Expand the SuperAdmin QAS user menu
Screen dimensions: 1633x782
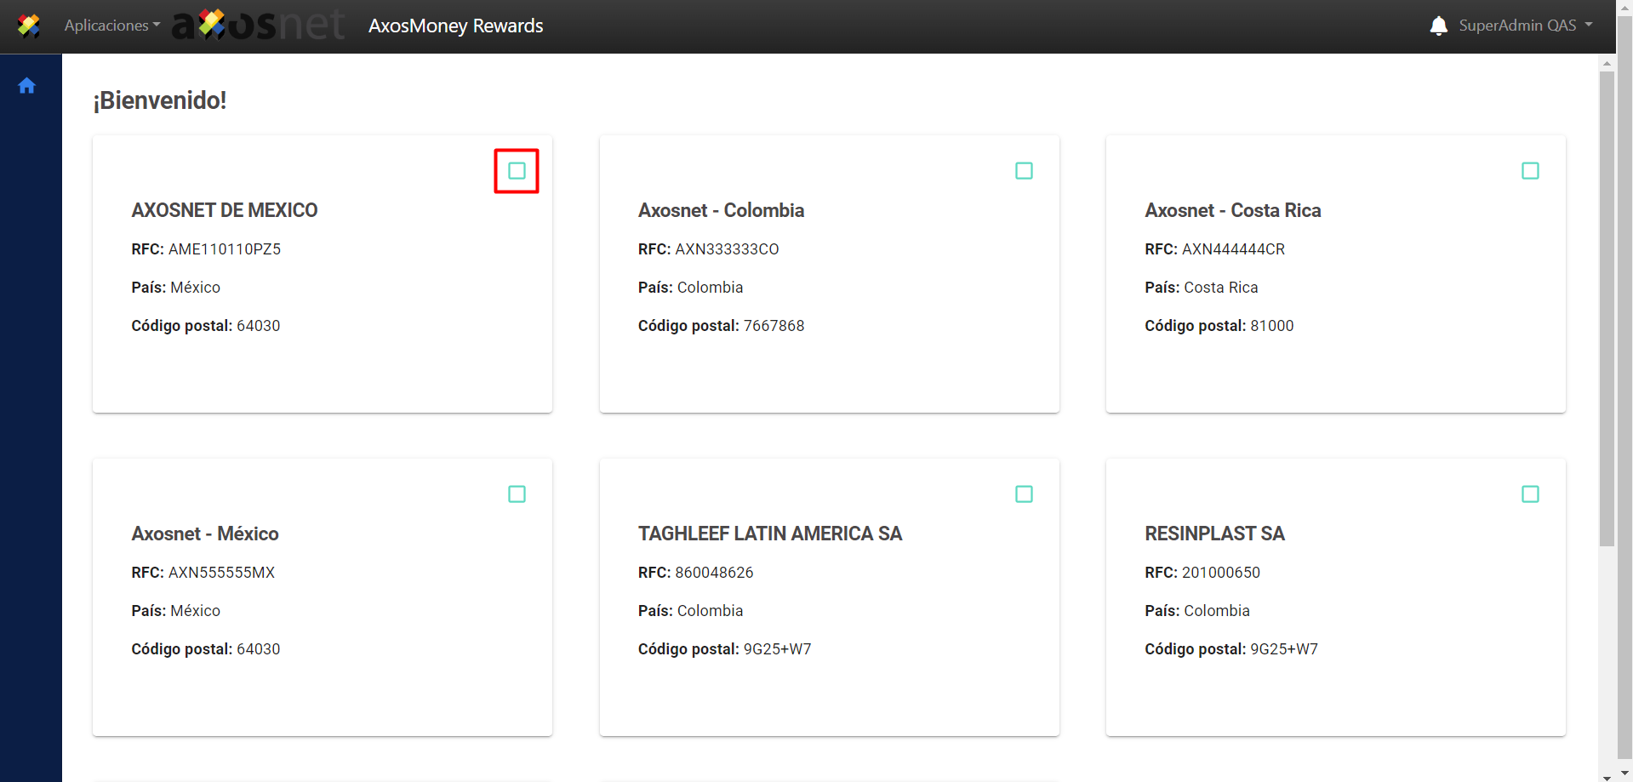(x=1525, y=26)
